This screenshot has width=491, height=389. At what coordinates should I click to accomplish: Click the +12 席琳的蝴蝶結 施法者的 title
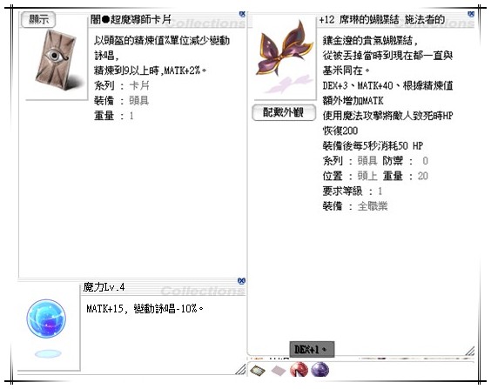pos(382,19)
